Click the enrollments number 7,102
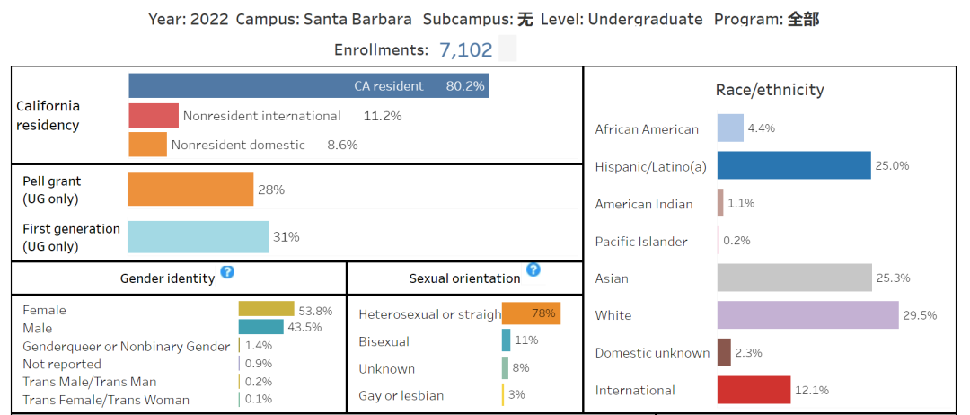The height and width of the screenshot is (415, 970). click(466, 49)
